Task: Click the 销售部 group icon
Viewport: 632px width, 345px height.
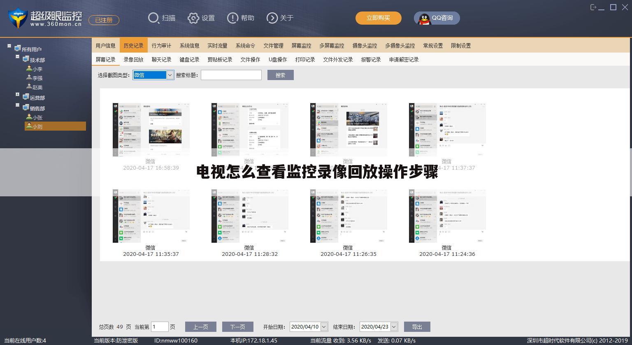Action: [x=26, y=108]
